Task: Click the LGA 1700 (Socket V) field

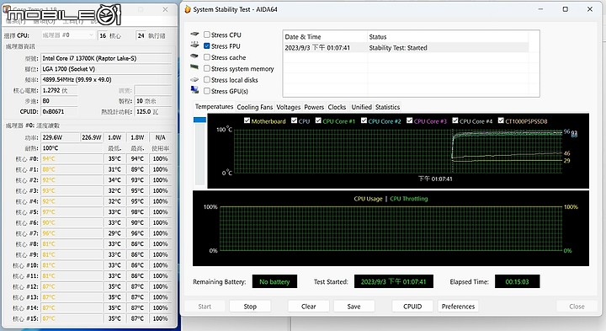Action: (x=106, y=69)
